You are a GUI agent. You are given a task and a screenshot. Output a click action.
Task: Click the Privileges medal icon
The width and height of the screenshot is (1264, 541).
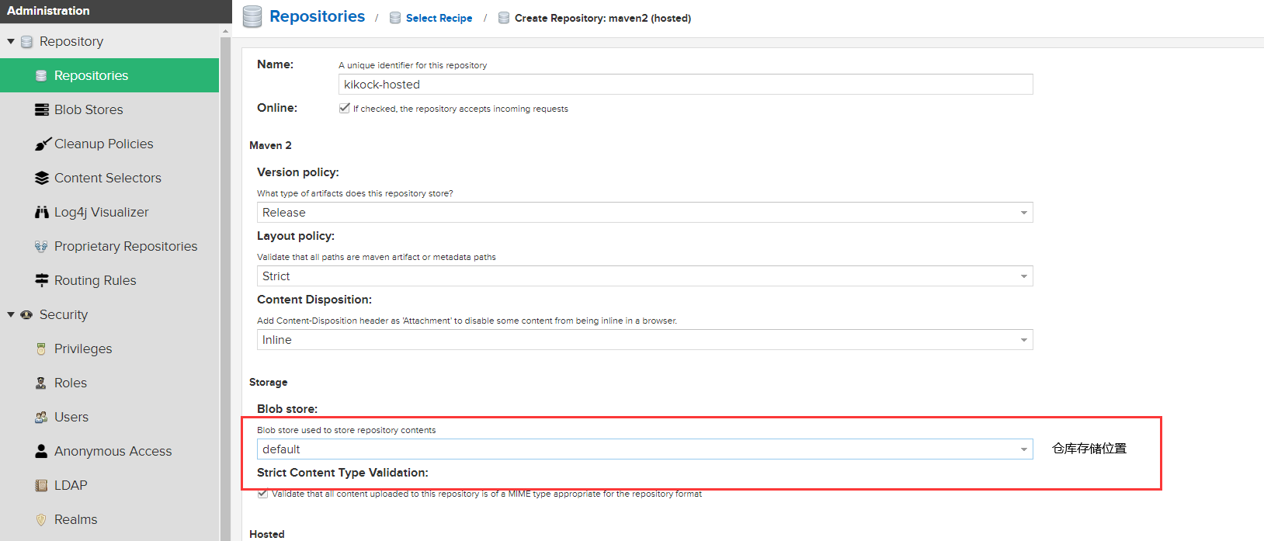[x=41, y=349]
